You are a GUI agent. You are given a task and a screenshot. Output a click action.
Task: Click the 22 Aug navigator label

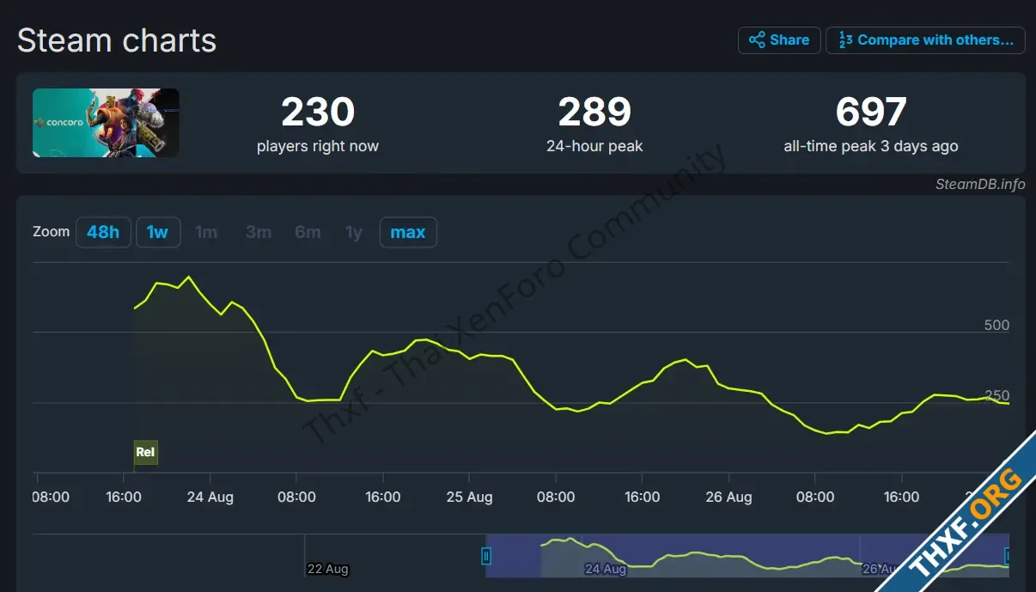pyautogui.click(x=328, y=569)
